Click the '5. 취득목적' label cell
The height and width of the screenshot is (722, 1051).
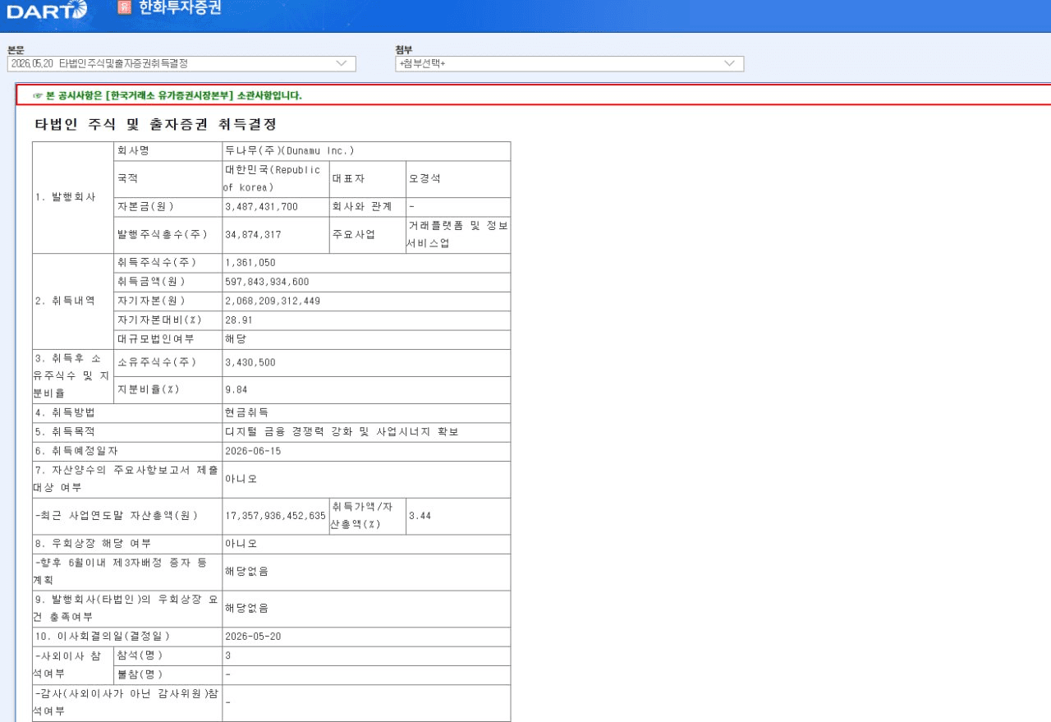coord(127,432)
